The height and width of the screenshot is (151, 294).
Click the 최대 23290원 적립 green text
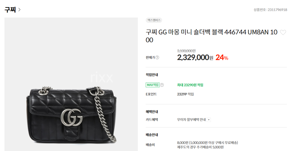pos(190,85)
